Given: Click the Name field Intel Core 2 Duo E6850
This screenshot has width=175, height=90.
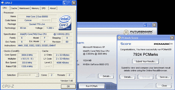Looking at the screenshot, I should [x=37, y=16].
